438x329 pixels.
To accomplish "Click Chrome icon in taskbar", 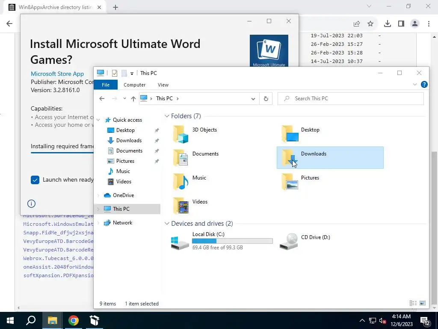I will [x=74, y=320].
